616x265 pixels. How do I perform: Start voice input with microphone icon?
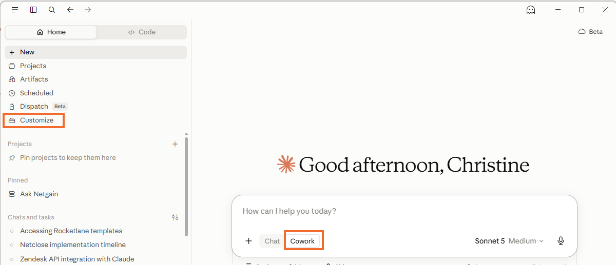tap(561, 241)
